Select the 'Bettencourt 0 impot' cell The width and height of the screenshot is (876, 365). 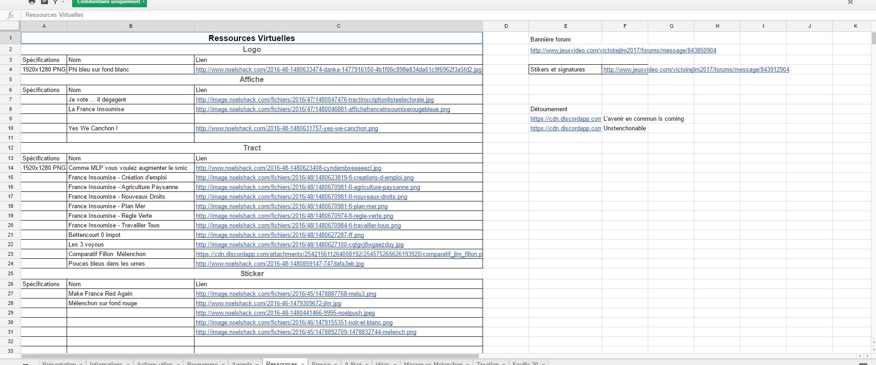131,235
